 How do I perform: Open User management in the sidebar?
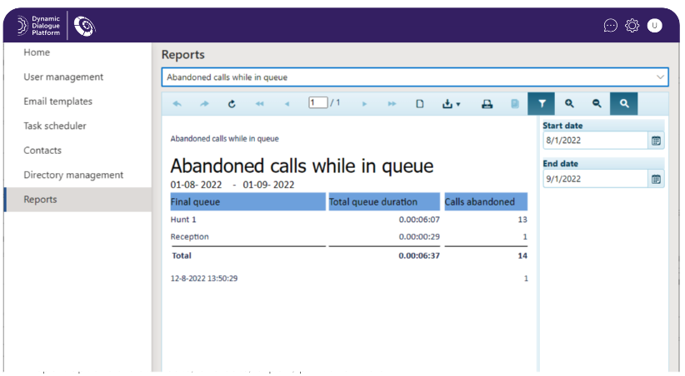pyautogui.click(x=63, y=77)
